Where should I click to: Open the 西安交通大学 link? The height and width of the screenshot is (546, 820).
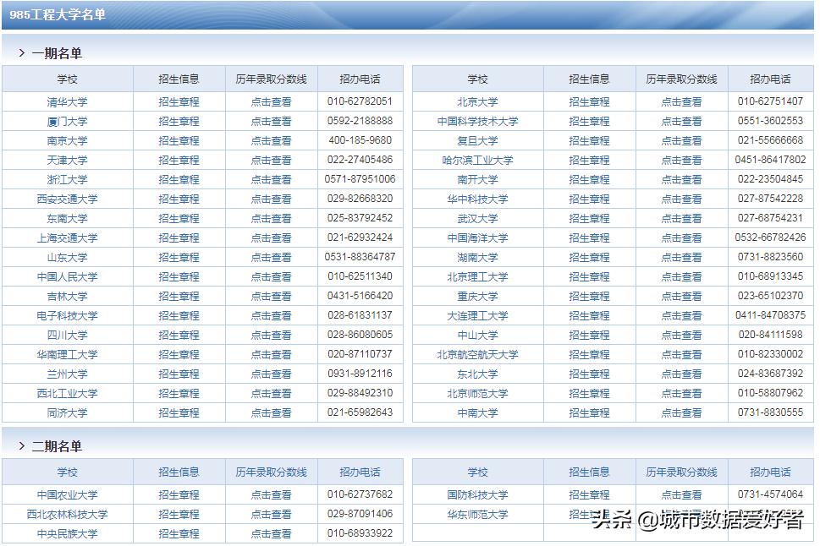tap(68, 199)
